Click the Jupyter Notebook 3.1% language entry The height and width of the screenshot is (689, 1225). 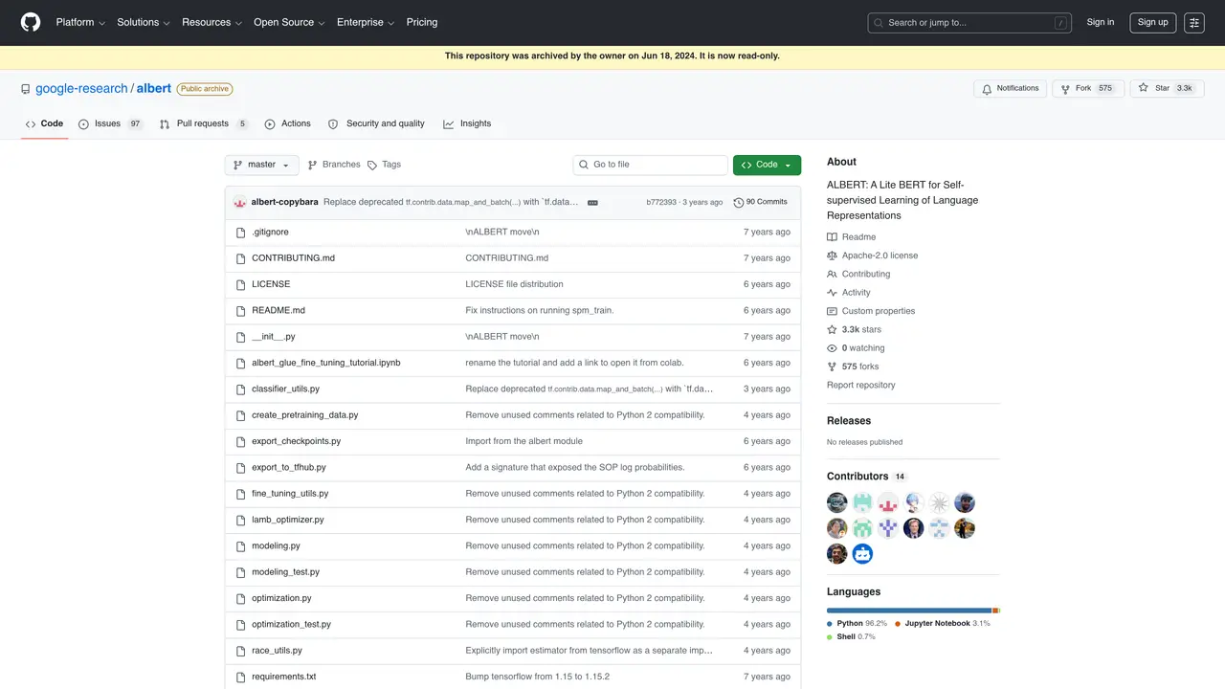943,624
